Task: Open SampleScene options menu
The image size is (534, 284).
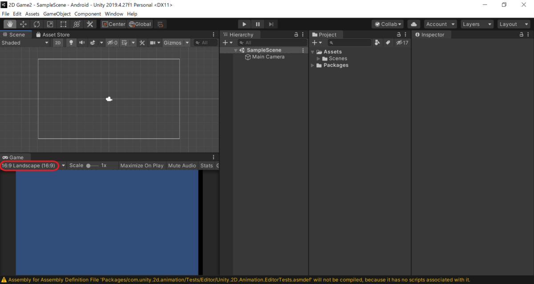Action: pos(303,50)
